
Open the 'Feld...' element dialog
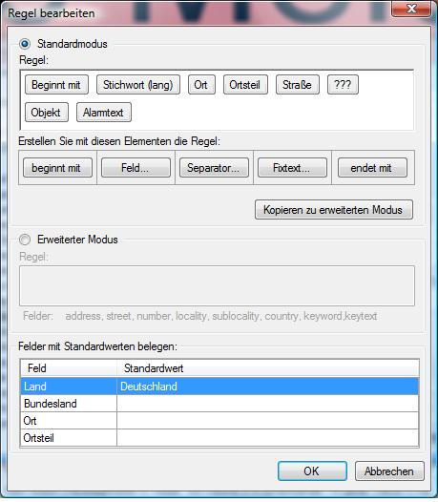click(136, 168)
